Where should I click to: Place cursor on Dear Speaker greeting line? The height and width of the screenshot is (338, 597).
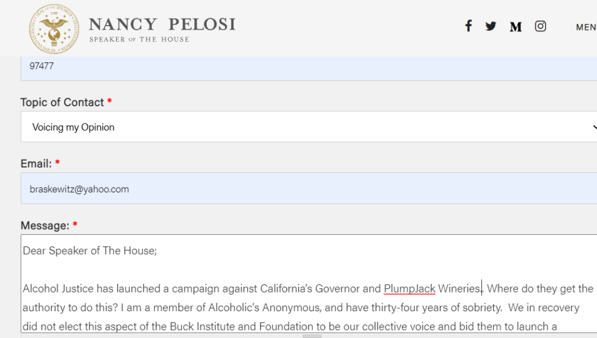[x=90, y=251]
